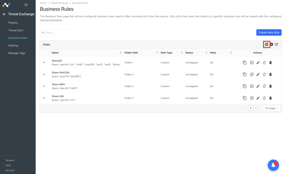Click the Share URL rule name
The height and width of the screenshot is (174, 284).
point(58,96)
